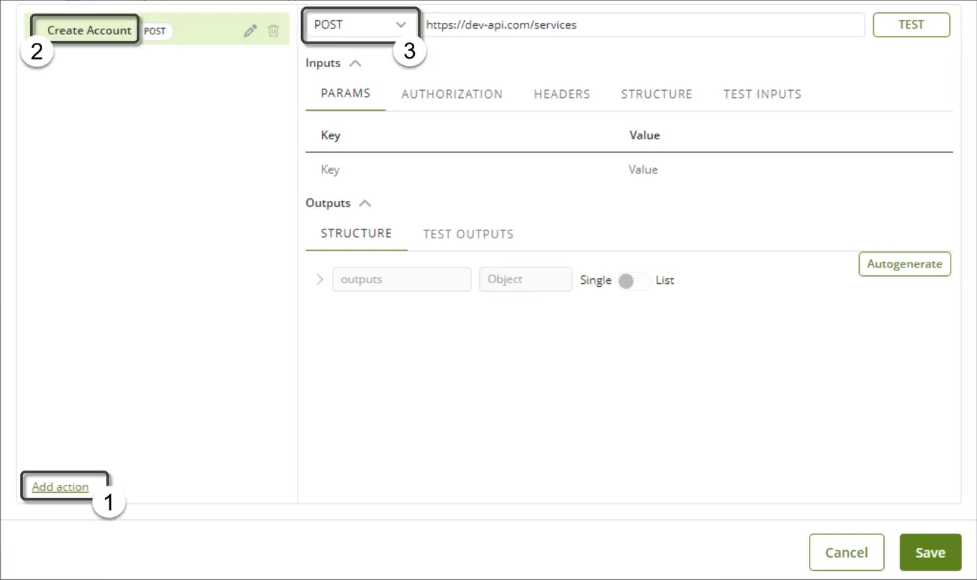Open the HEADERS tab
977x580 pixels.
[562, 94]
